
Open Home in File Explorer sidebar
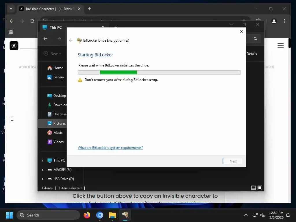click(x=55, y=68)
